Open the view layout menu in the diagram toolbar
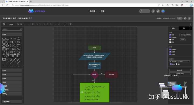This screenshot has width=194, height=105. [5, 24]
